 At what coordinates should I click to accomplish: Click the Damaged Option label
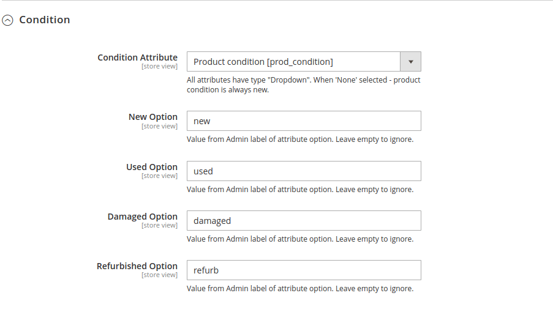pyautogui.click(x=143, y=217)
